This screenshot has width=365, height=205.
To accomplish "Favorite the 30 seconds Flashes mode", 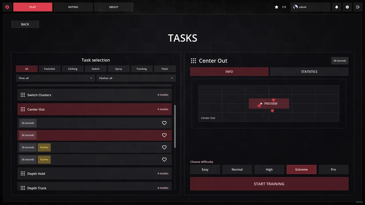I will tap(164, 147).
